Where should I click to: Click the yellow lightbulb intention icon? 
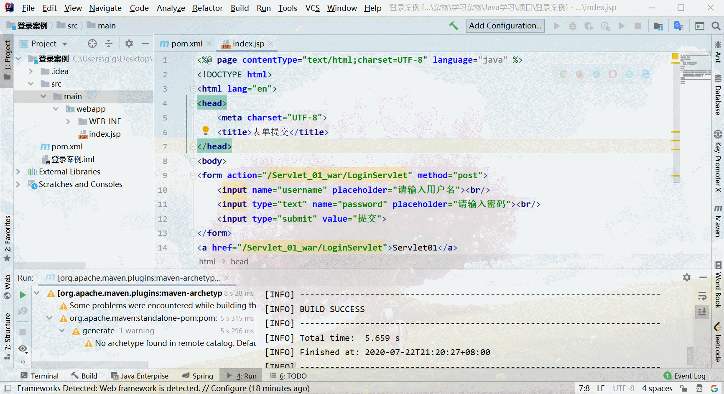(x=206, y=130)
